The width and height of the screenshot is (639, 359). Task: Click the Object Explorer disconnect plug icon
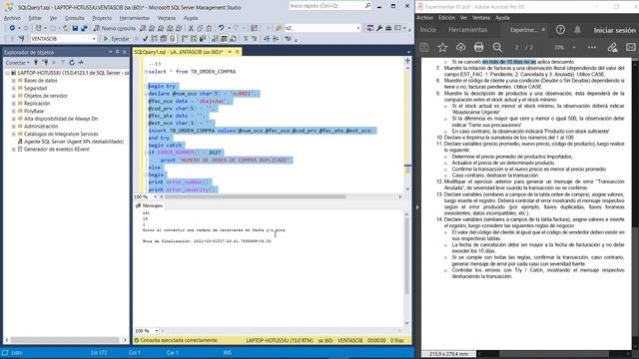[45, 63]
